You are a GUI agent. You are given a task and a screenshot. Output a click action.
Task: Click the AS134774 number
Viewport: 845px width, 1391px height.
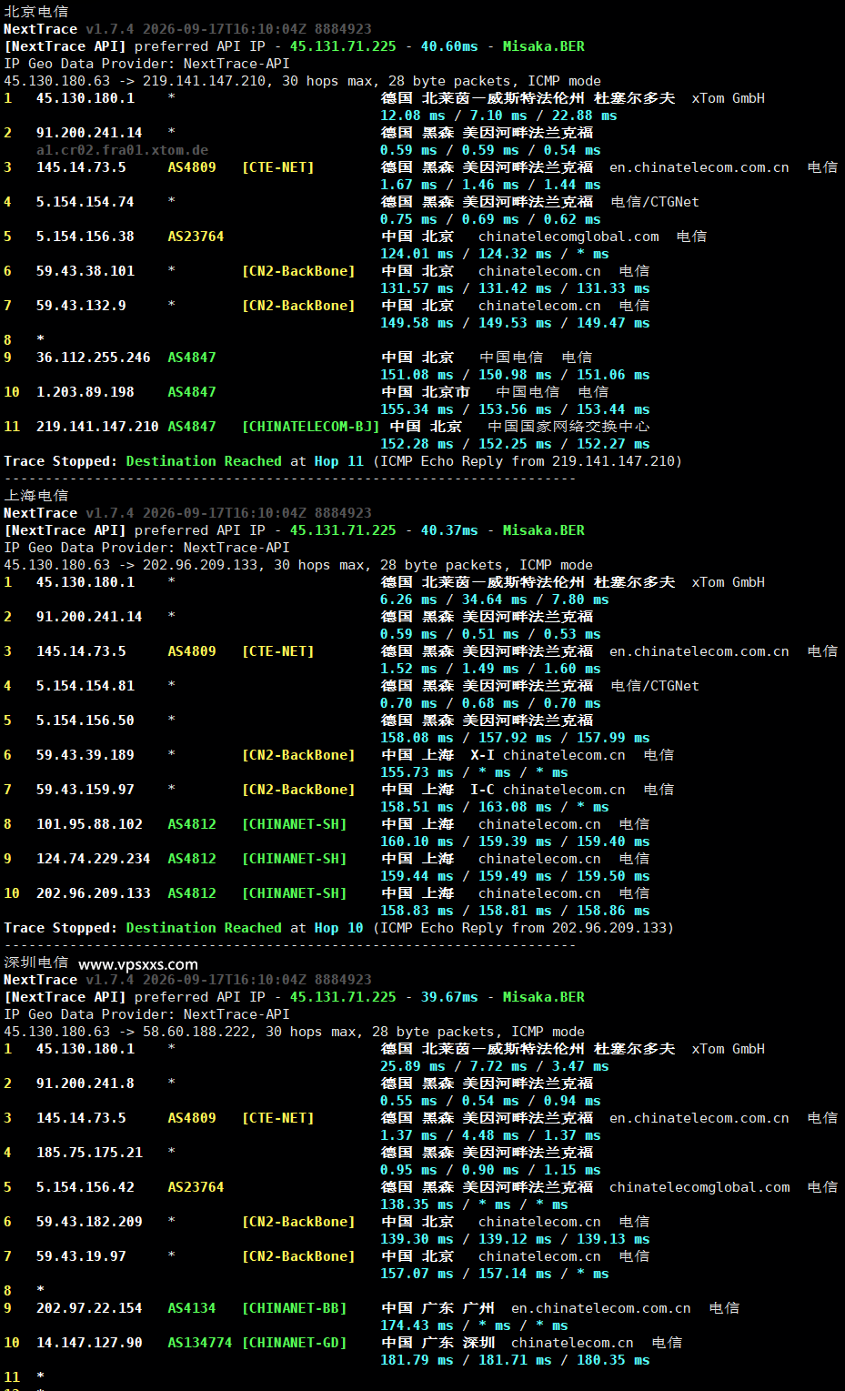(x=200, y=1343)
